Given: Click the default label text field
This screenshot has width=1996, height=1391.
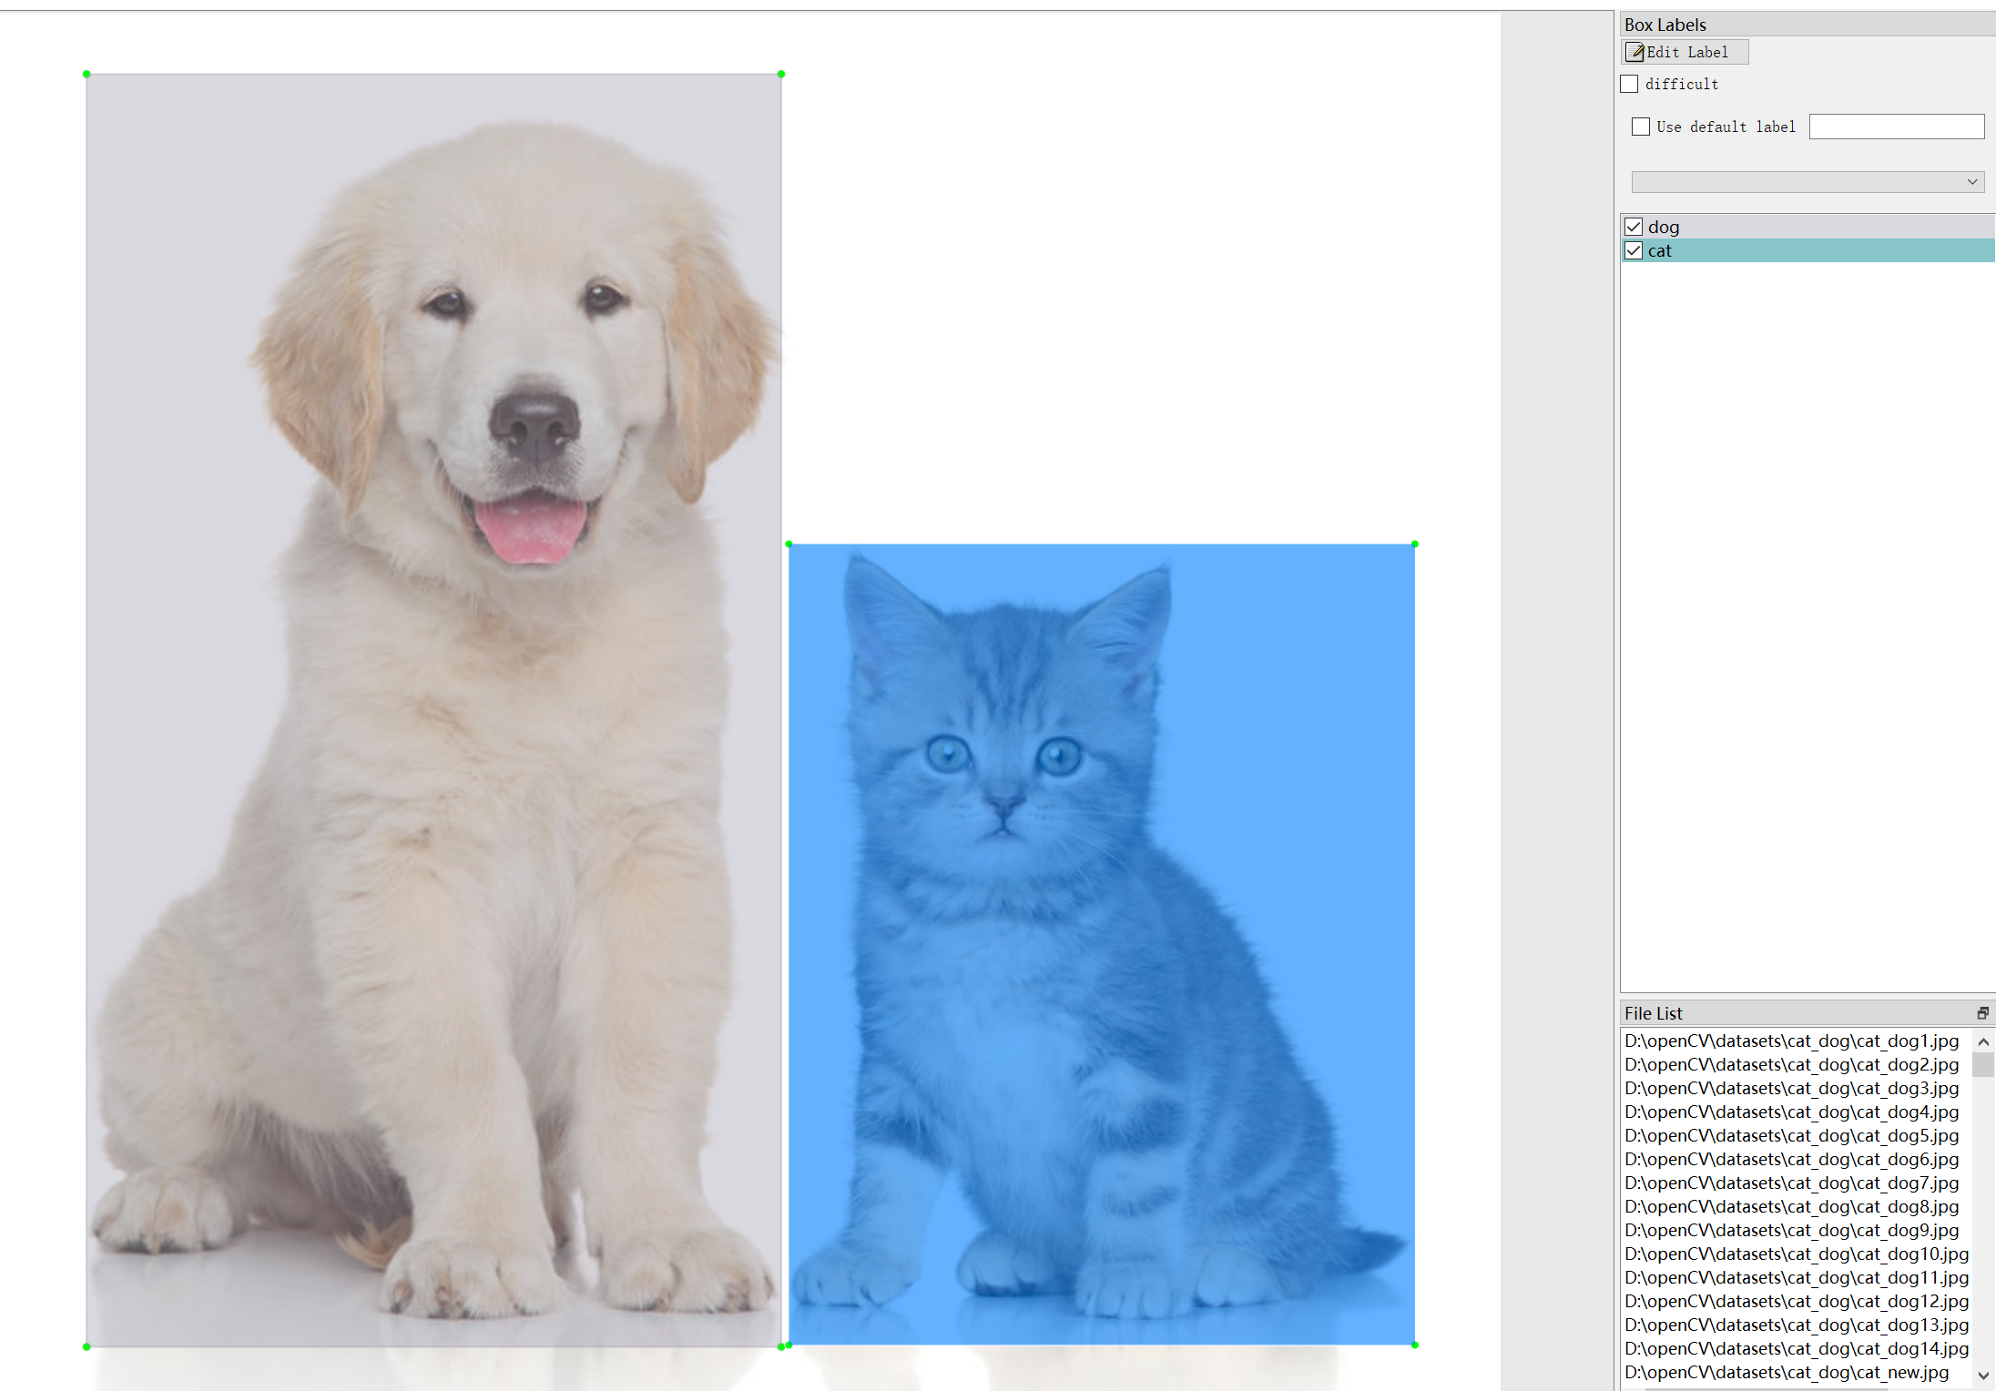Looking at the screenshot, I should (1896, 127).
